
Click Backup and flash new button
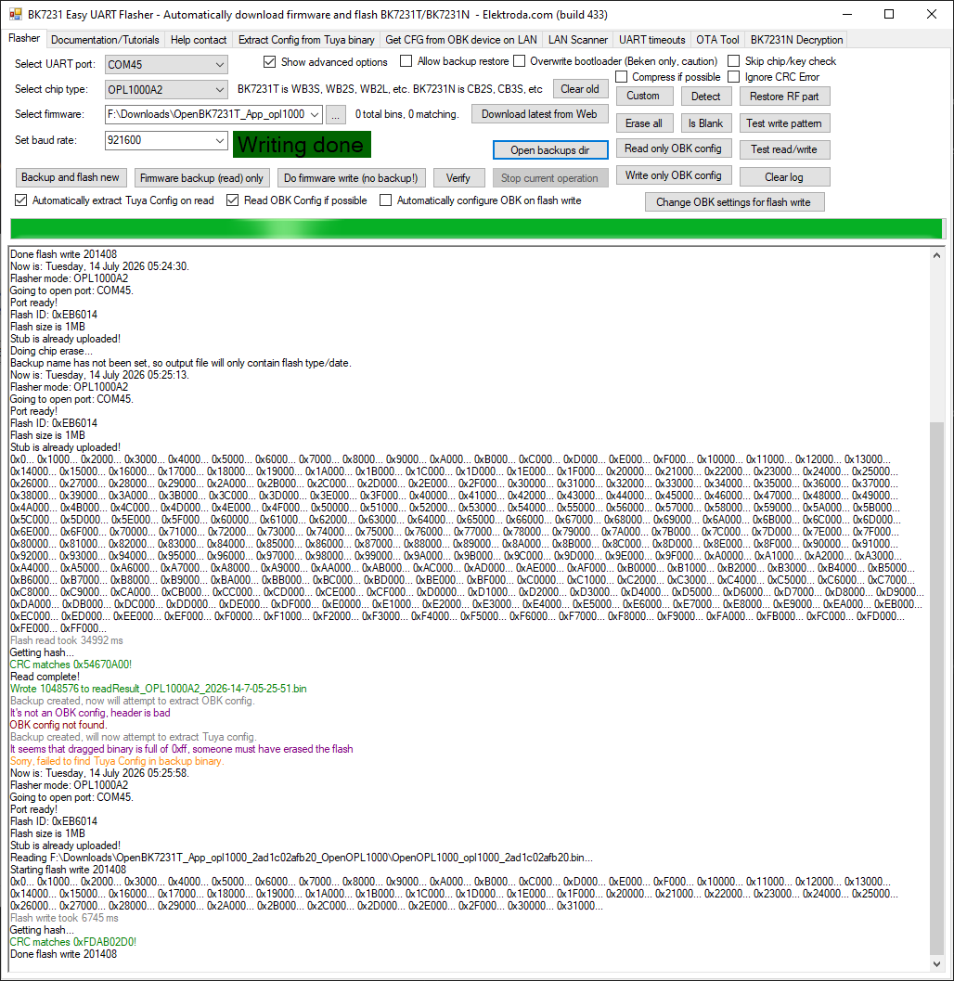[x=70, y=177]
